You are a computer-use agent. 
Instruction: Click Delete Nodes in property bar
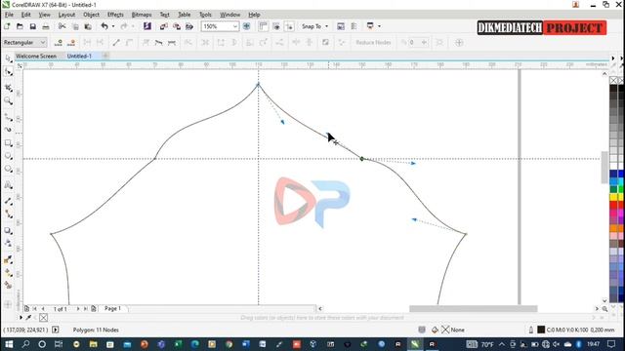pyautogui.click(x=71, y=42)
